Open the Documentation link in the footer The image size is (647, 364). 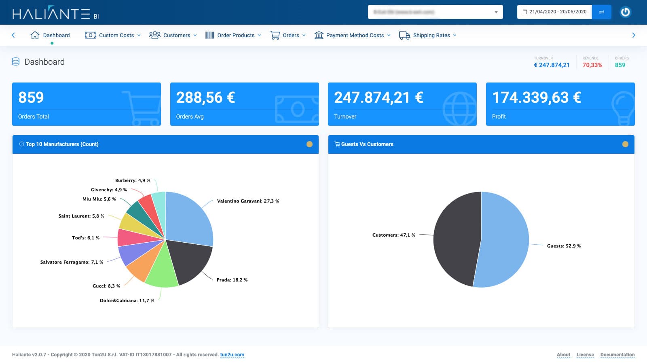[x=617, y=355]
